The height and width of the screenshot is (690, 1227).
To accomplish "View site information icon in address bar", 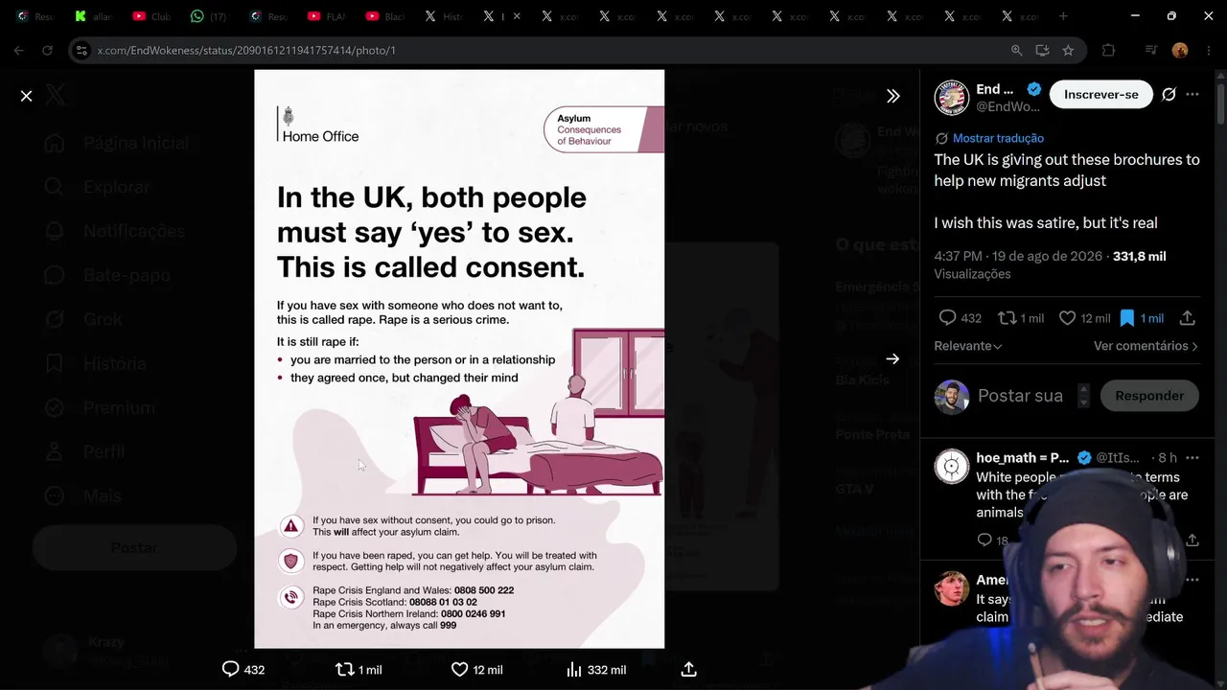I will [81, 50].
